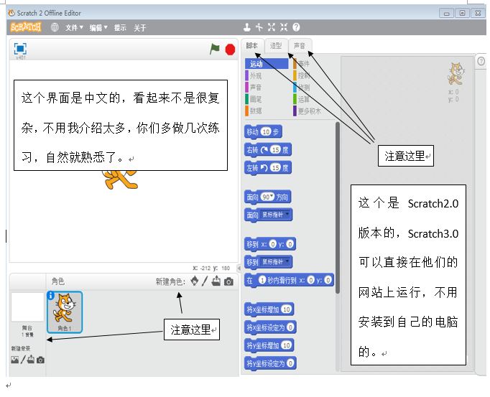Open sprite info via blue i badge
The width and height of the screenshot is (490, 397).
point(50,295)
